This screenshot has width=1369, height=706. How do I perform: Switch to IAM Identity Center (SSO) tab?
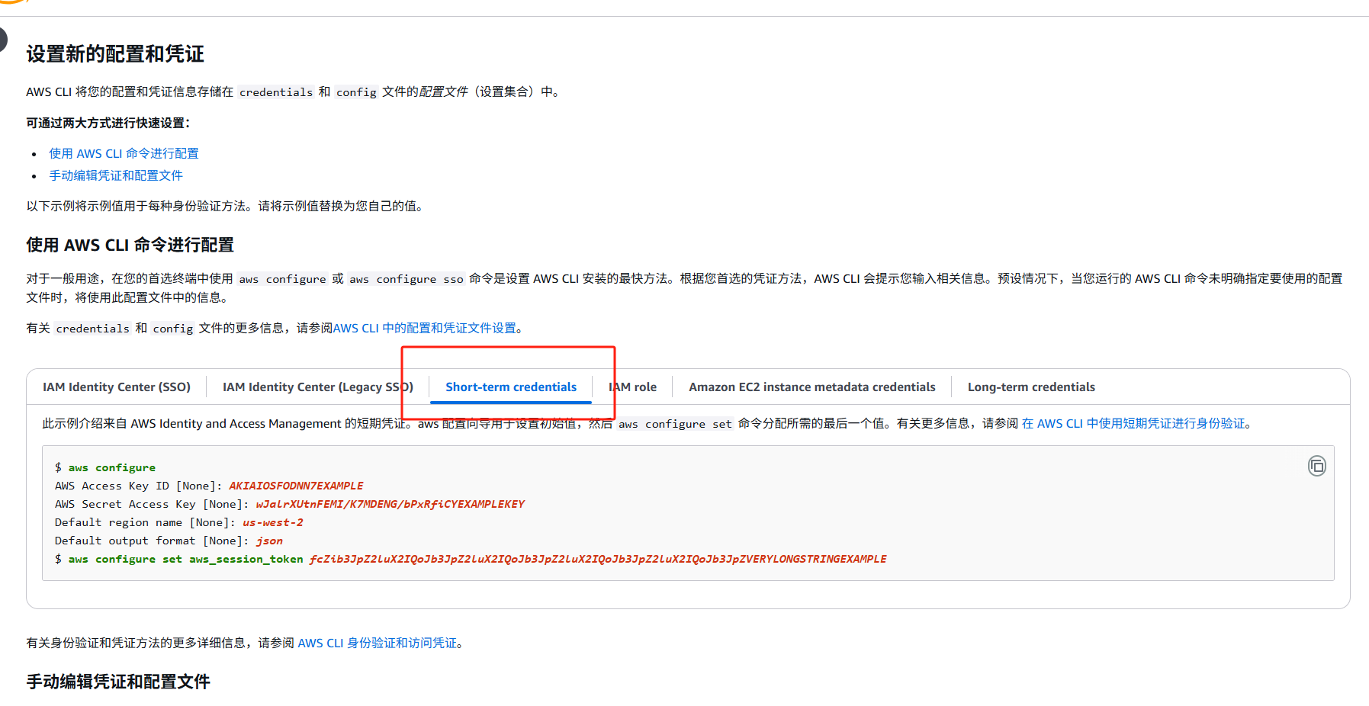point(117,387)
